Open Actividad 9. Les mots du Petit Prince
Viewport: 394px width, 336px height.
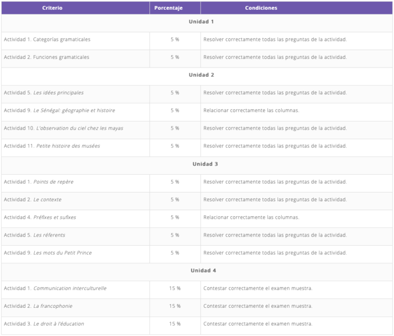(48, 253)
